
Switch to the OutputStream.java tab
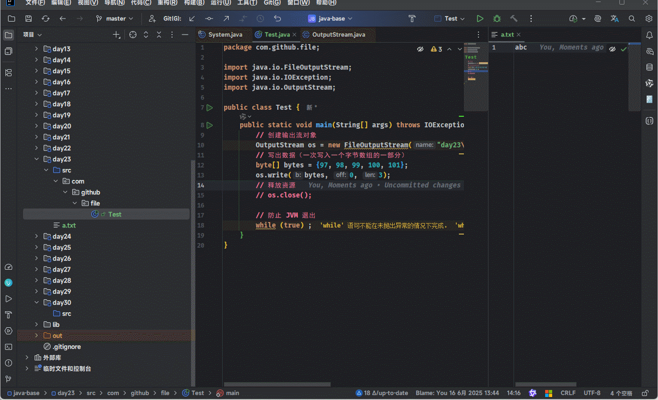[x=338, y=35]
